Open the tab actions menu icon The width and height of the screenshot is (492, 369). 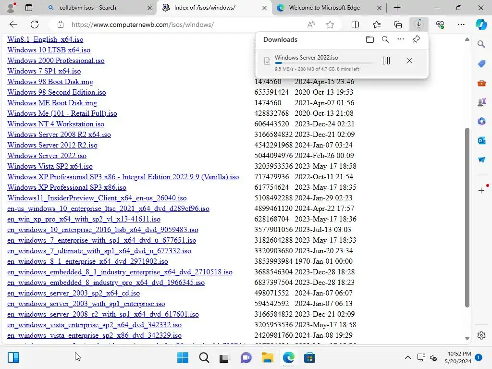pyautogui.click(x=28, y=8)
